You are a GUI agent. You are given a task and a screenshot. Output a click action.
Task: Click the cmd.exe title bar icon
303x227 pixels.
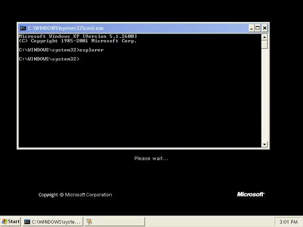click(23, 28)
